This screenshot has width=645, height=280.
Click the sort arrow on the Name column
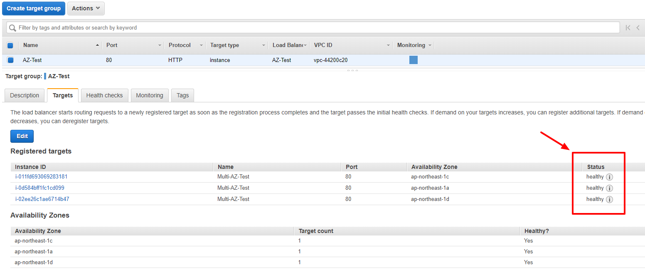pos(97,45)
